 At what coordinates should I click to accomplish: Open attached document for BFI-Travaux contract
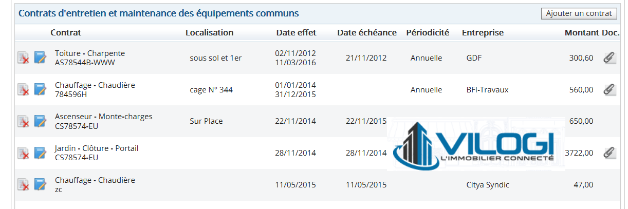(609, 89)
